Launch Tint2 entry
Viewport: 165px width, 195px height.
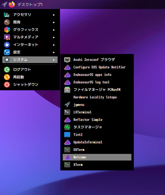coord(97,135)
